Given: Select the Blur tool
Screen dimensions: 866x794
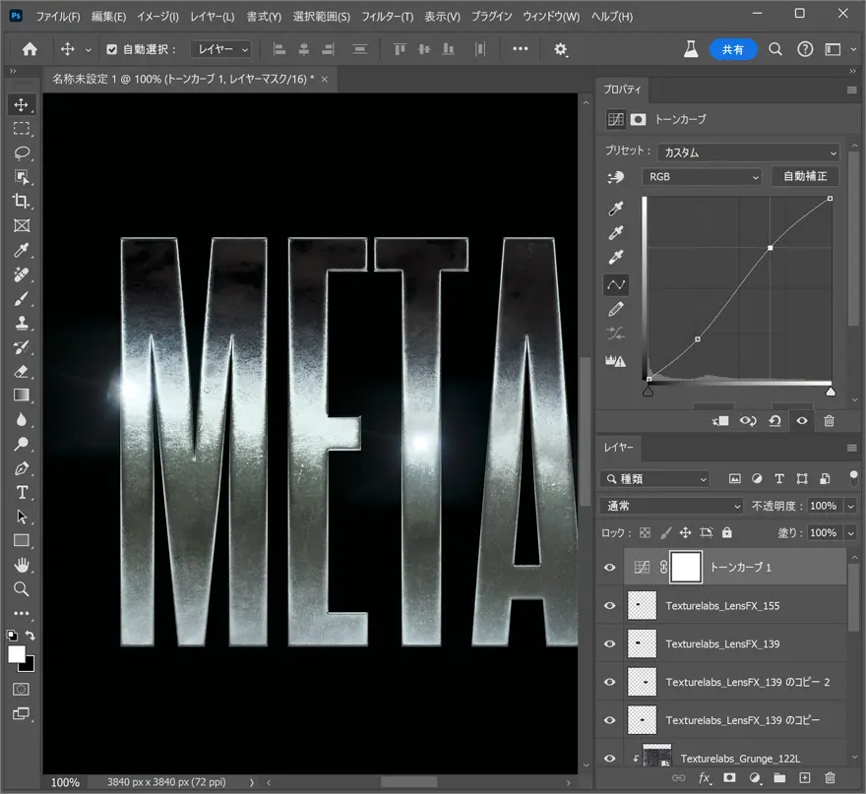Looking at the screenshot, I should [x=22, y=420].
